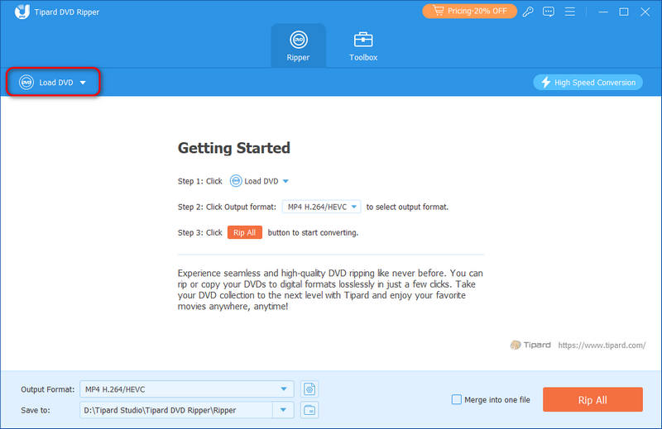Expand the Load DVD dropdown arrow in toolbar
This screenshot has height=429, width=662.
click(83, 83)
